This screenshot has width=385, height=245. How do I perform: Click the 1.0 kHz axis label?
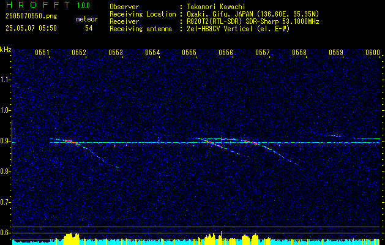(x=5, y=110)
